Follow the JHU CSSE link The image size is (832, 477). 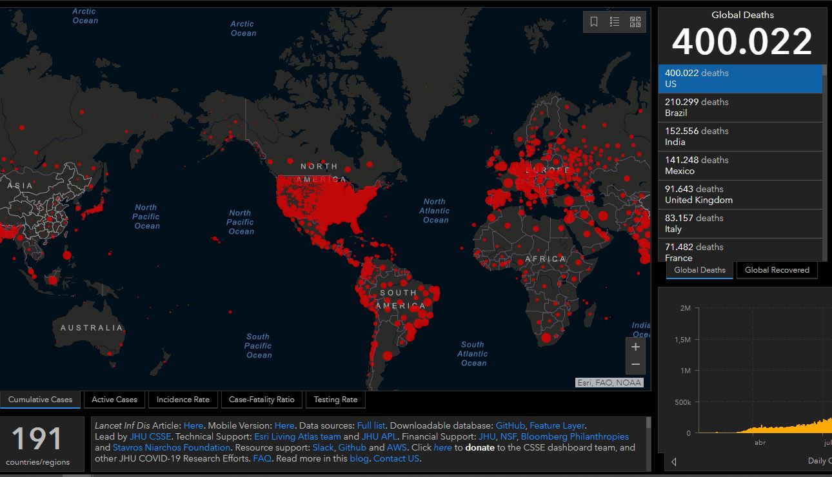151,436
